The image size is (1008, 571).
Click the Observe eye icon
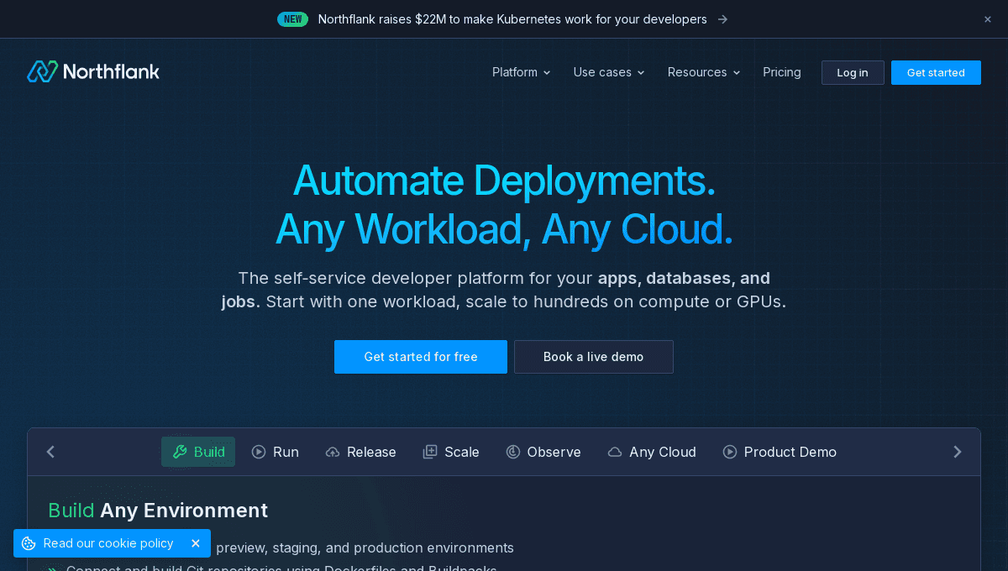[513, 452]
